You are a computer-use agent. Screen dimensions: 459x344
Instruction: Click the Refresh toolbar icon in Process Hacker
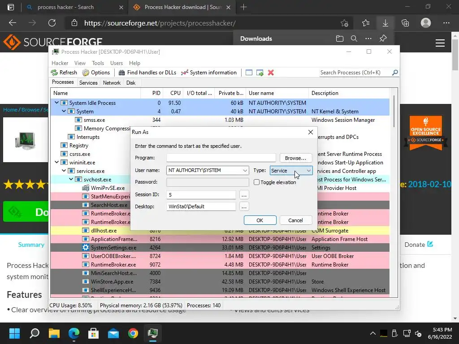pos(54,73)
